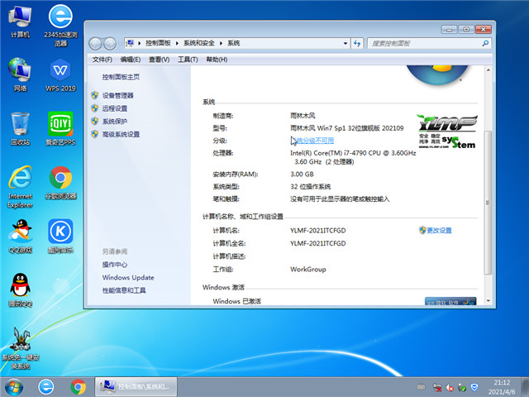Open the 2345加速浏览器 desktop icon
The height and width of the screenshot is (397, 529).
(x=60, y=26)
